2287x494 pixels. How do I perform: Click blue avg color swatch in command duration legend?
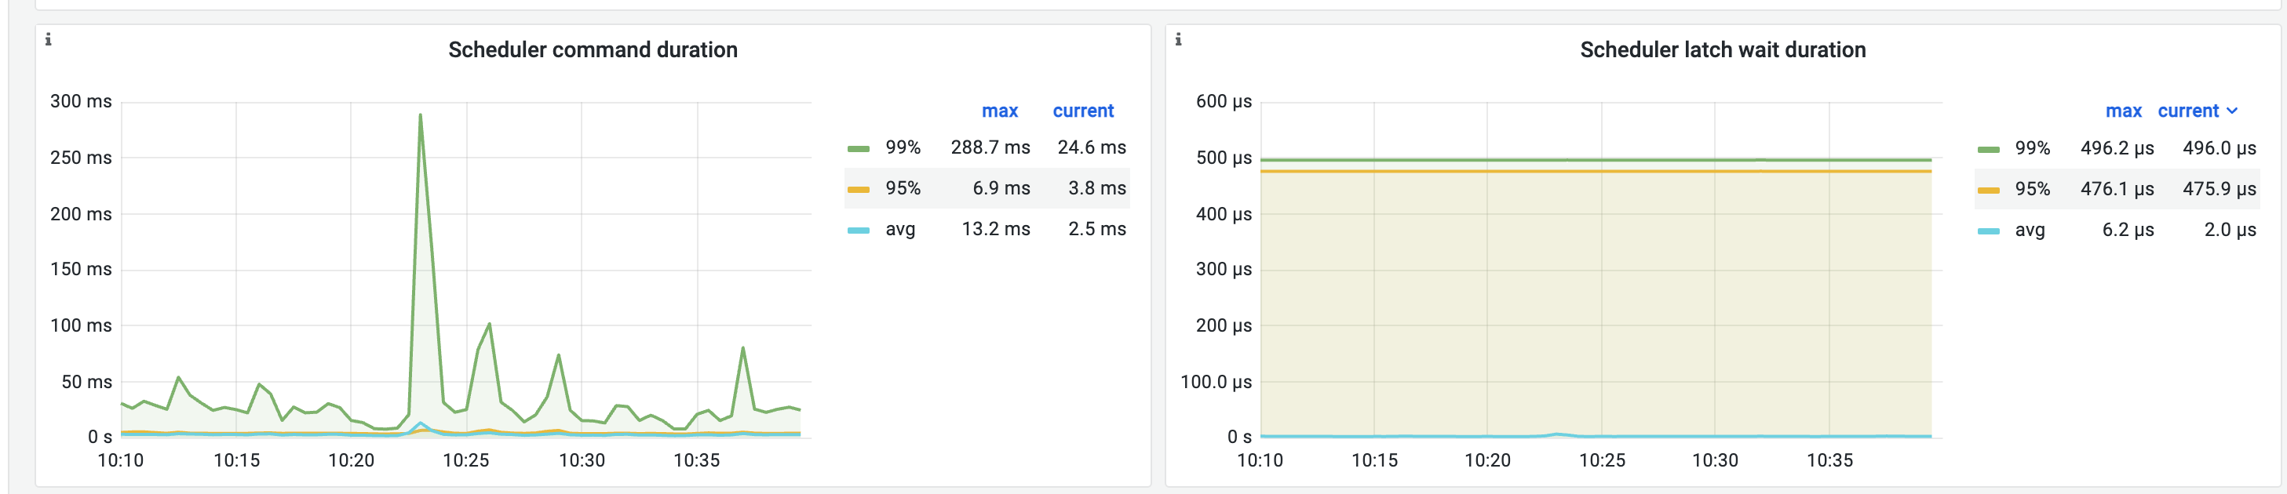coord(858,230)
